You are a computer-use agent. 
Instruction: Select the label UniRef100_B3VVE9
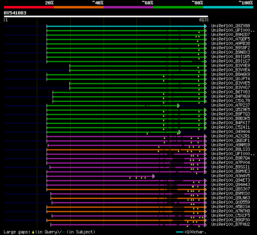click(230, 66)
